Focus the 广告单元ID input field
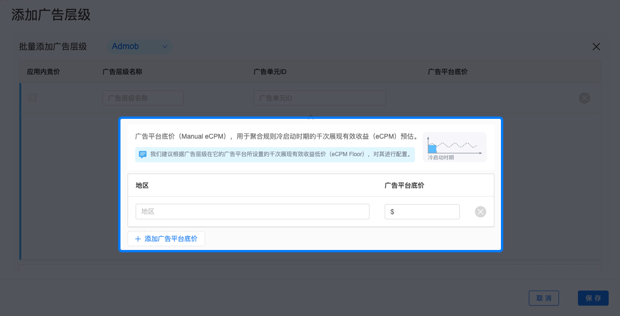Viewport: 620px width, 316px height. (x=320, y=98)
